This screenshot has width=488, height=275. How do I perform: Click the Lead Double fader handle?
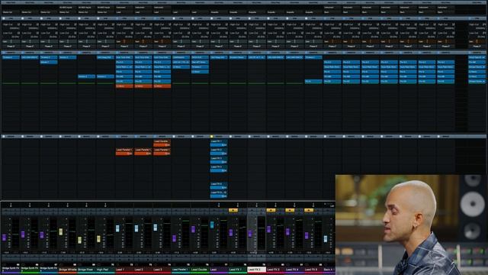pos(193,229)
